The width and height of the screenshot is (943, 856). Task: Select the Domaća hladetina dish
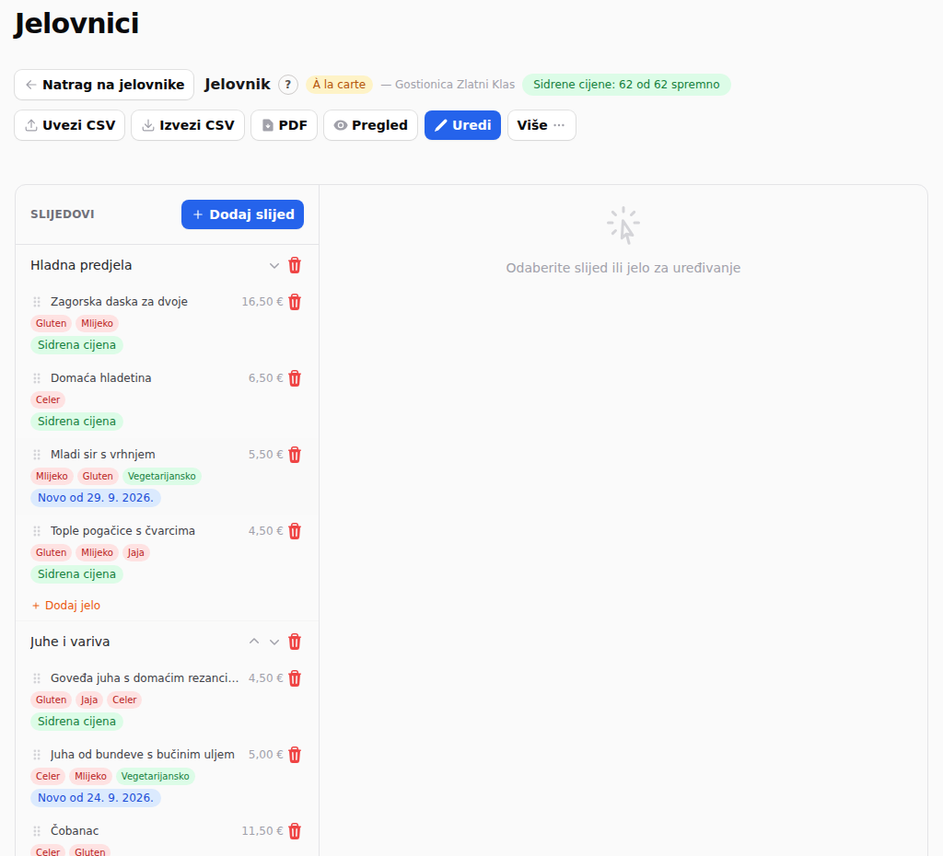(101, 378)
